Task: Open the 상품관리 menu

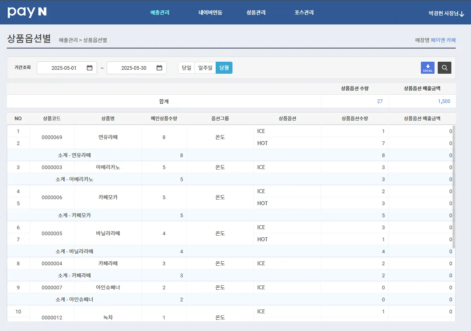Action: click(256, 12)
